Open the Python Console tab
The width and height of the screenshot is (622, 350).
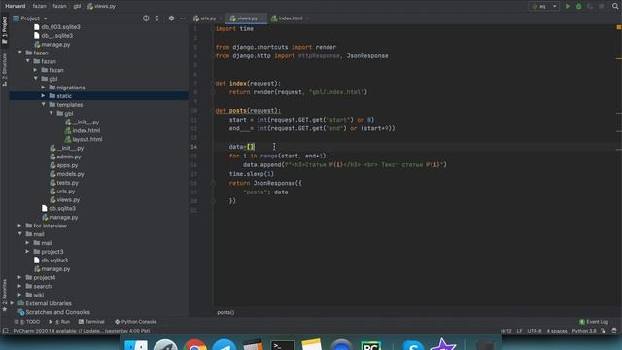136,322
